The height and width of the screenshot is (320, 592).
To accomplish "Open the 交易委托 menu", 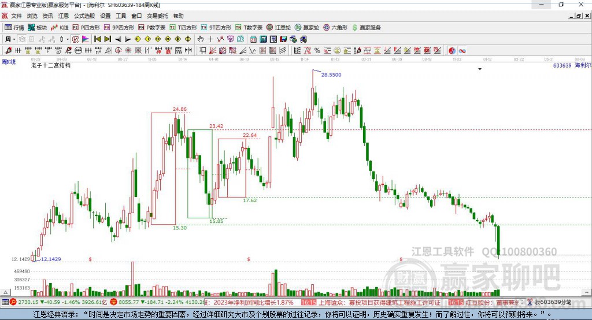I will click(x=157, y=16).
